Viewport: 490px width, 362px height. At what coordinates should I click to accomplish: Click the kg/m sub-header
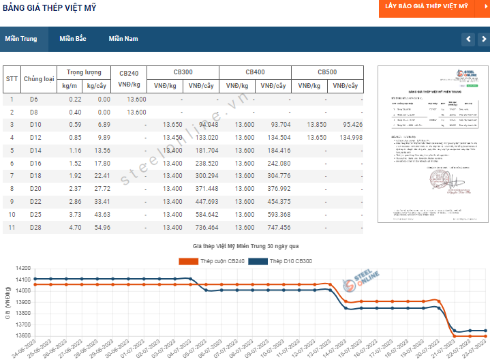tap(70, 86)
